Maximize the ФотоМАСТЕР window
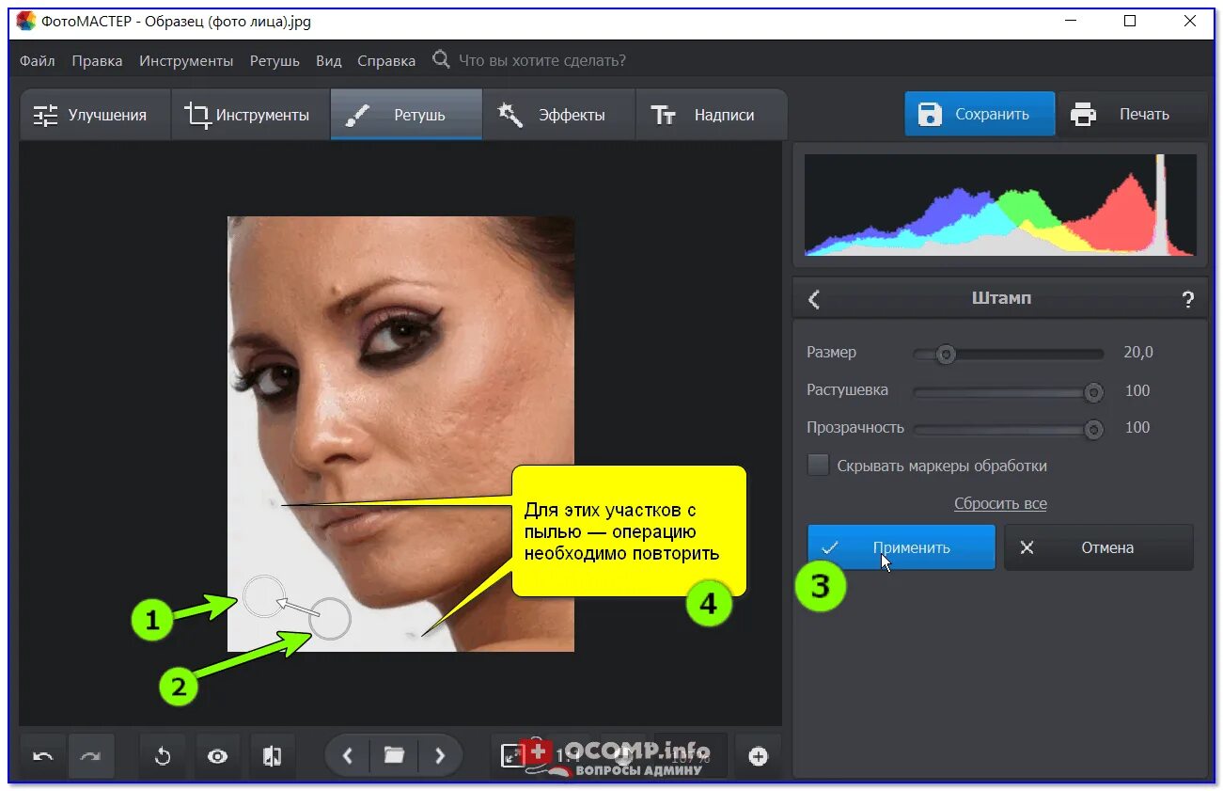This screenshot has width=1223, height=791. pos(1130,21)
